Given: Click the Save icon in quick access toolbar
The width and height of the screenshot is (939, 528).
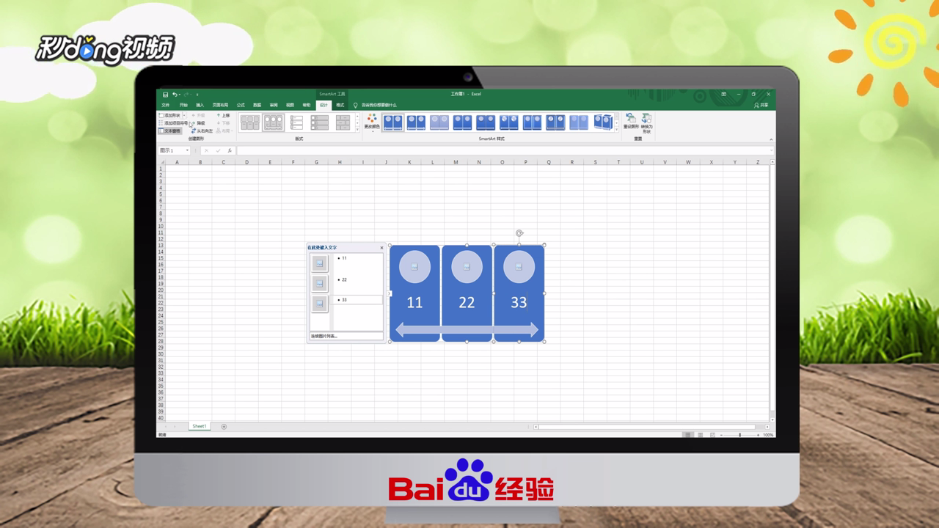Looking at the screenshot, I should coord(165,95).
